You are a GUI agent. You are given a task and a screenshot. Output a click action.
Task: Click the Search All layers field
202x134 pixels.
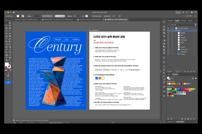pos(181,25)
